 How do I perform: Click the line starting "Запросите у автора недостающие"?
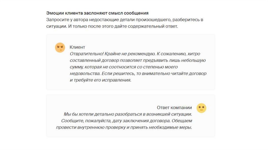(125, 20)
